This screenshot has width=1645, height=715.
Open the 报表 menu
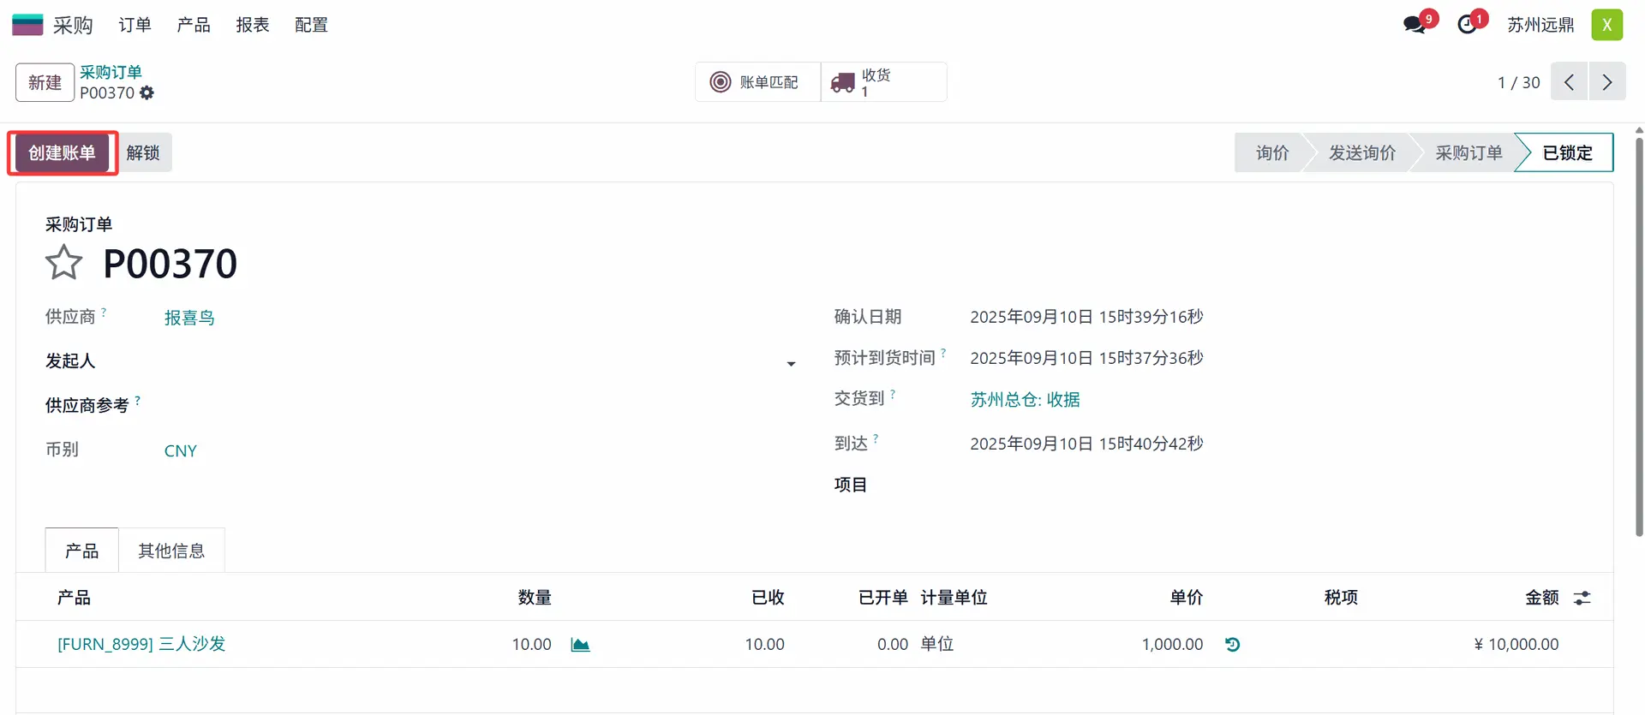tap(252, 25)
